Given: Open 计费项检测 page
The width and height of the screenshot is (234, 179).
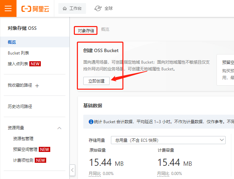Looking at the screenshot, I should point(23,160).
